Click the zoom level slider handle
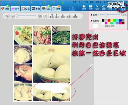Image resolution: width=128 pixels, height=105 pixels. pyautogui.click(x=17, y=16)
